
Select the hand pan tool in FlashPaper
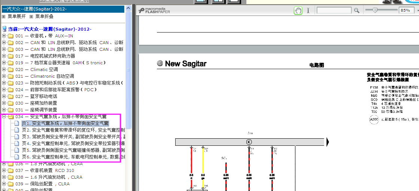tap(298, 10)
